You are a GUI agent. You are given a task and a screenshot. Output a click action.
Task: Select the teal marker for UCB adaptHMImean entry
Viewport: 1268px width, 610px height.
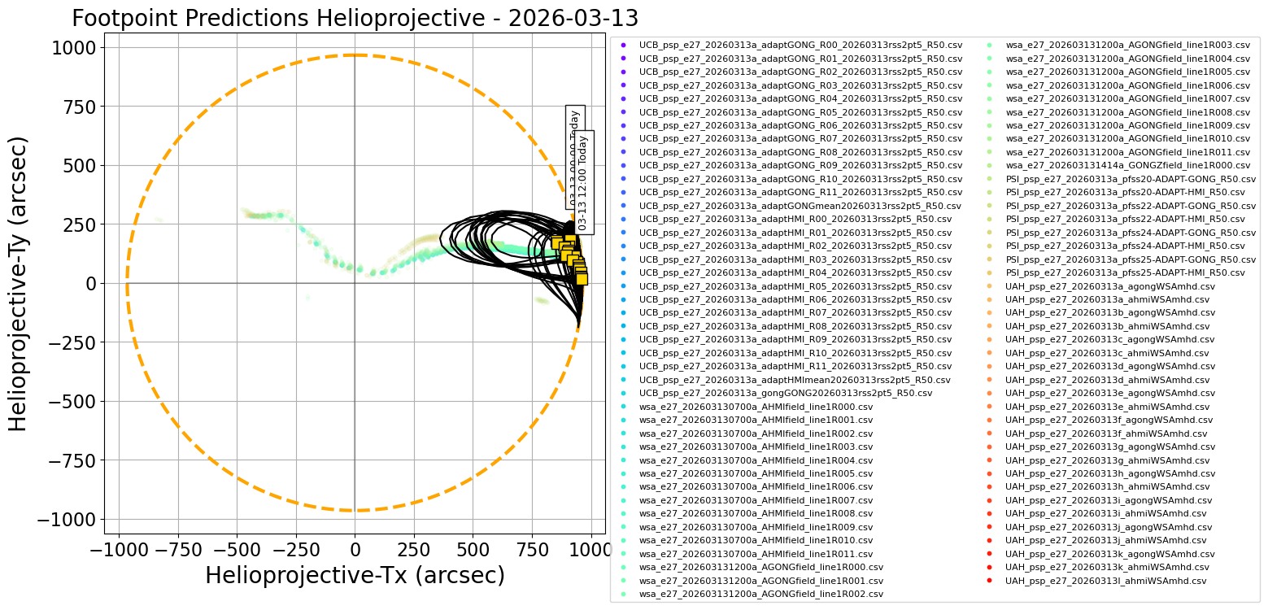pos(623,379)
